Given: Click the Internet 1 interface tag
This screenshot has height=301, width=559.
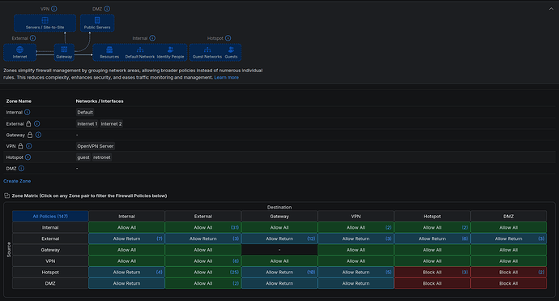Looking at the screenshot, I should 87,123.
